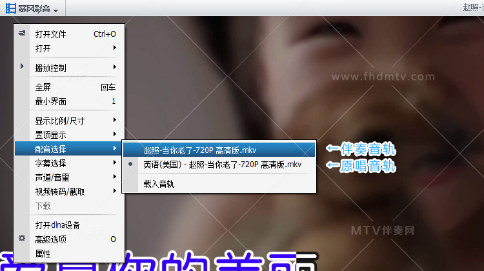The height and width of the screenshot is (271, 484).
Task: Select 英语(美国) audio track option
Action: 219,165
